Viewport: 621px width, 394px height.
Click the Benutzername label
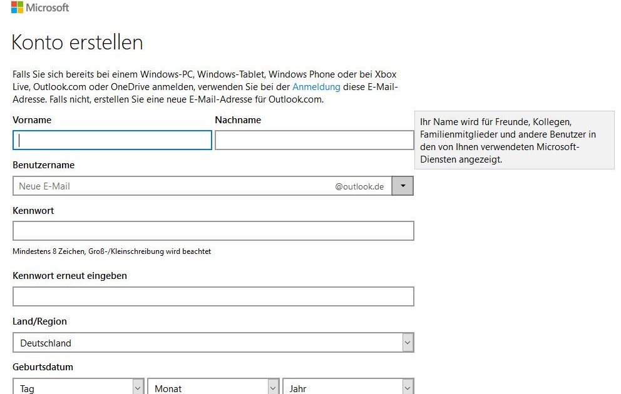tap(44, 165)
